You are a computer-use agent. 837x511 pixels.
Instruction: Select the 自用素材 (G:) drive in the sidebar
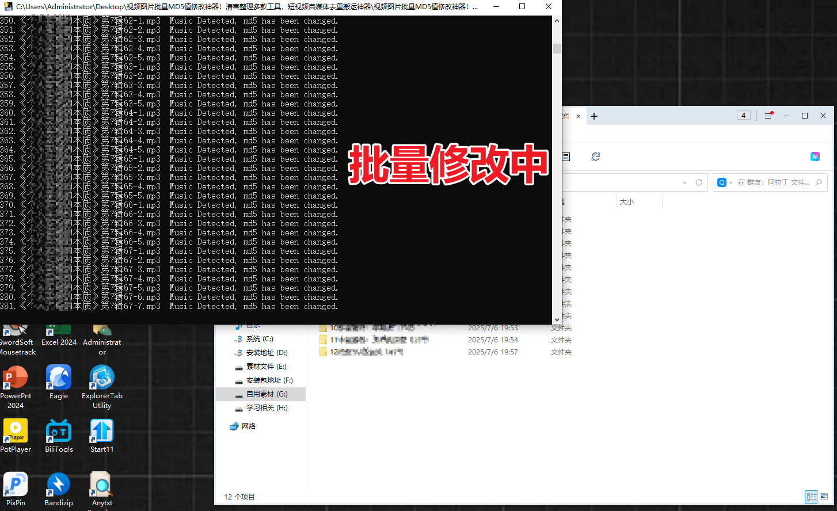click(x=260, y=394)
